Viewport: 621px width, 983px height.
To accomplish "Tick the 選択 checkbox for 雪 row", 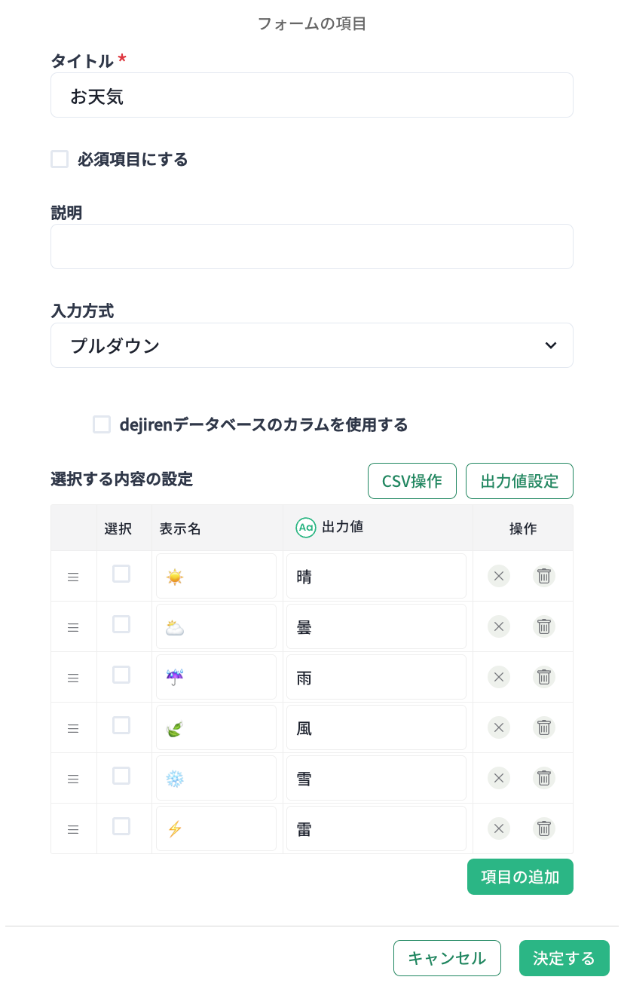I will click(121, 776).
